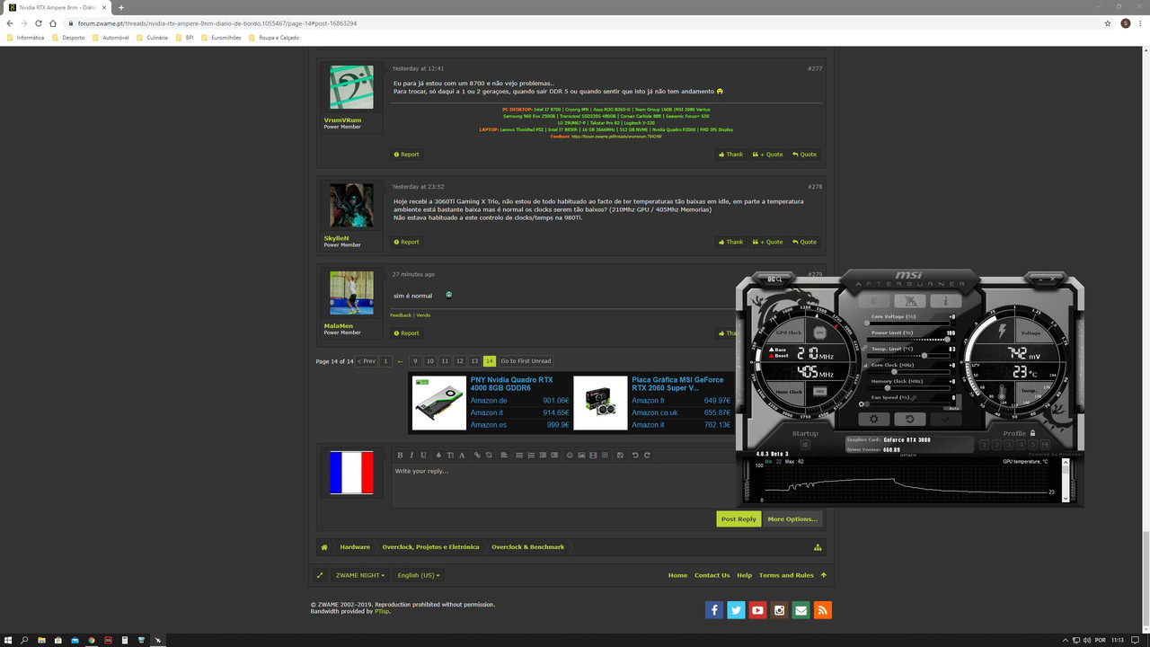This screenshot has height=647, width=1150.
Task: Click the home icon in the breadcrumb
Action: click(x=324, y=547)
